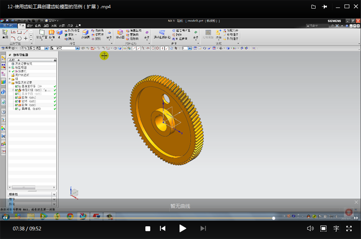361x239 pixels.
Task: Open the File menu in NX
Action: [x=9, y=25]
